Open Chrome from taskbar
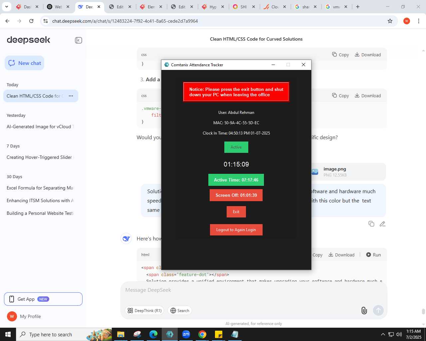 pyautogui.click(x=202, y=334)
